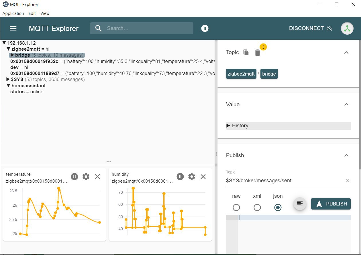361x255 pixels.
Task: Collapse the Topic panel section
Action: [346, 53]
